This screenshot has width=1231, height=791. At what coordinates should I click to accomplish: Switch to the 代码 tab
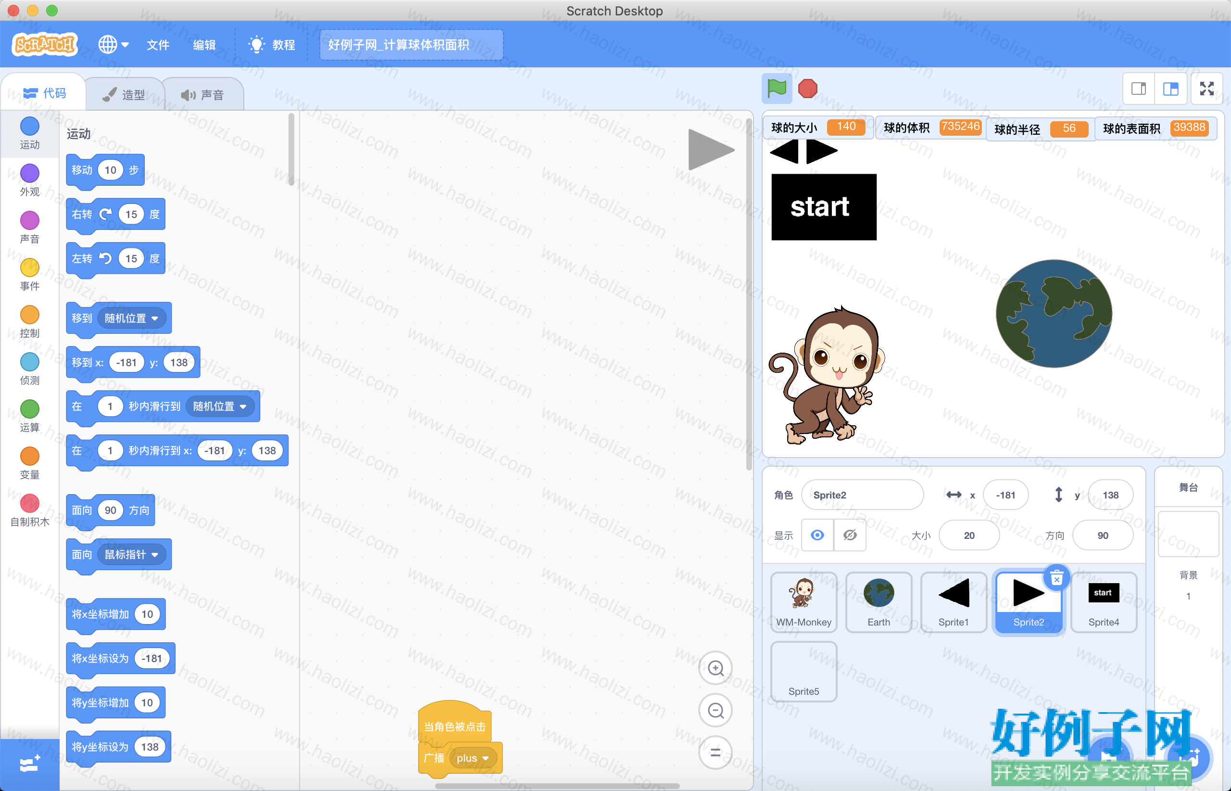45,93
